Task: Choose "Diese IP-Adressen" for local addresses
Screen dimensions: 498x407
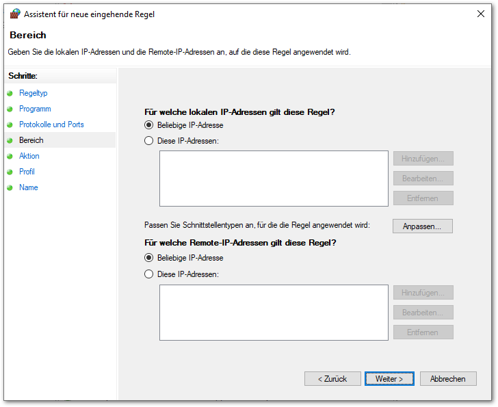Action: tap(149, 141)
